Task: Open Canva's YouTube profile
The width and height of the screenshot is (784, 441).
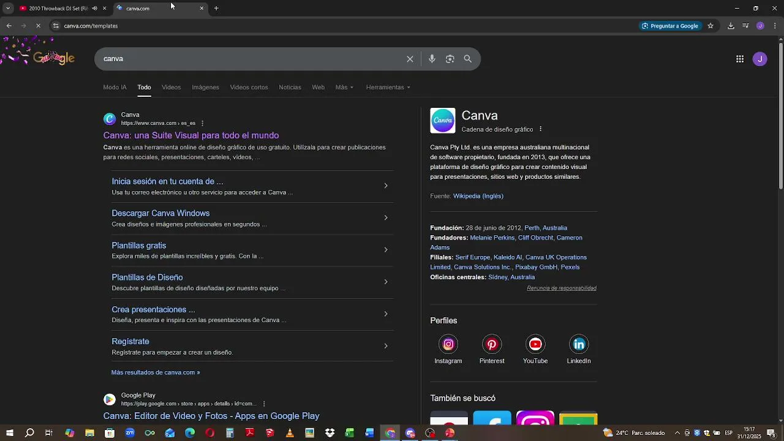Action: point(535,344)
